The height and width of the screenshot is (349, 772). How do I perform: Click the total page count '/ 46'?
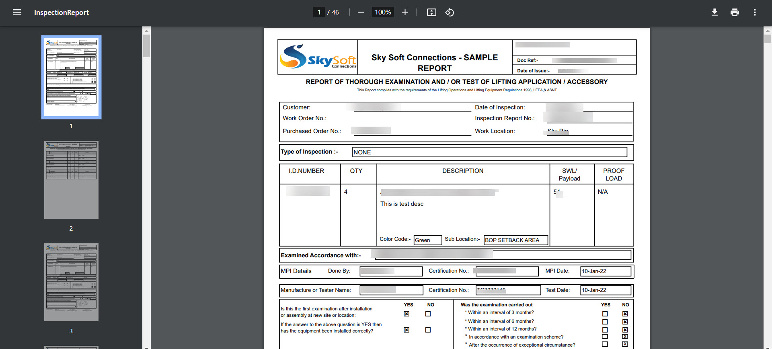tap(333, 12)
